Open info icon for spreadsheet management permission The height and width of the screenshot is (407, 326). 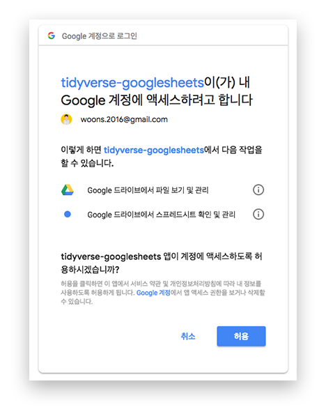[x=258, y=215]
